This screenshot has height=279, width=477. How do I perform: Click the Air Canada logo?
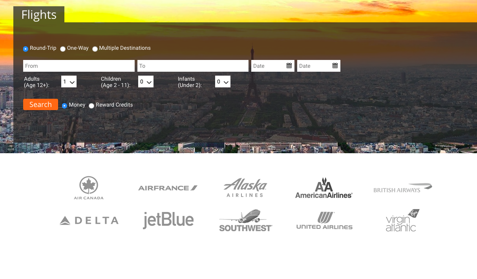[89, 188]
